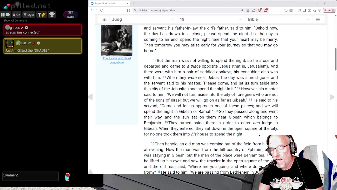Pause the chat with the pause-comments button
The width and height of the screenshot is (337, 190).
click(x=6, y=15)
